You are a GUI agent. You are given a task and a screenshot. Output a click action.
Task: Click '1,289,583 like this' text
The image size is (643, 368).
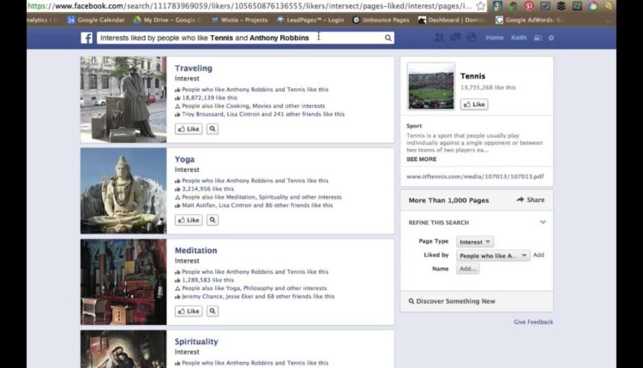(207, 280)
